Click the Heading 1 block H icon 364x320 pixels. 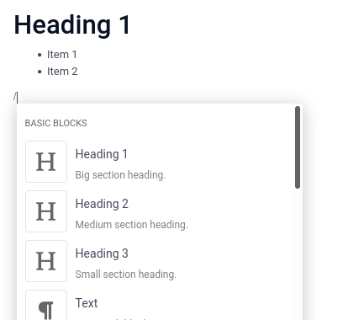point(46,162)
